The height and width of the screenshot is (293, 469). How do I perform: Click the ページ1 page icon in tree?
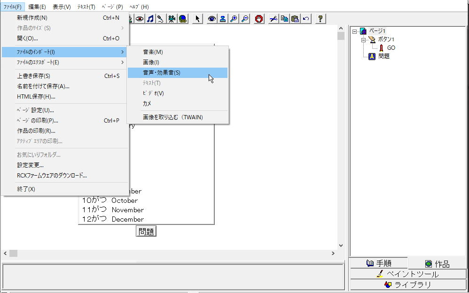point(363,31)
